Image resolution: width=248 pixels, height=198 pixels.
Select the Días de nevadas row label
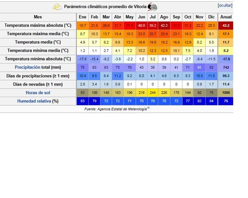click(x=38, y=84)
